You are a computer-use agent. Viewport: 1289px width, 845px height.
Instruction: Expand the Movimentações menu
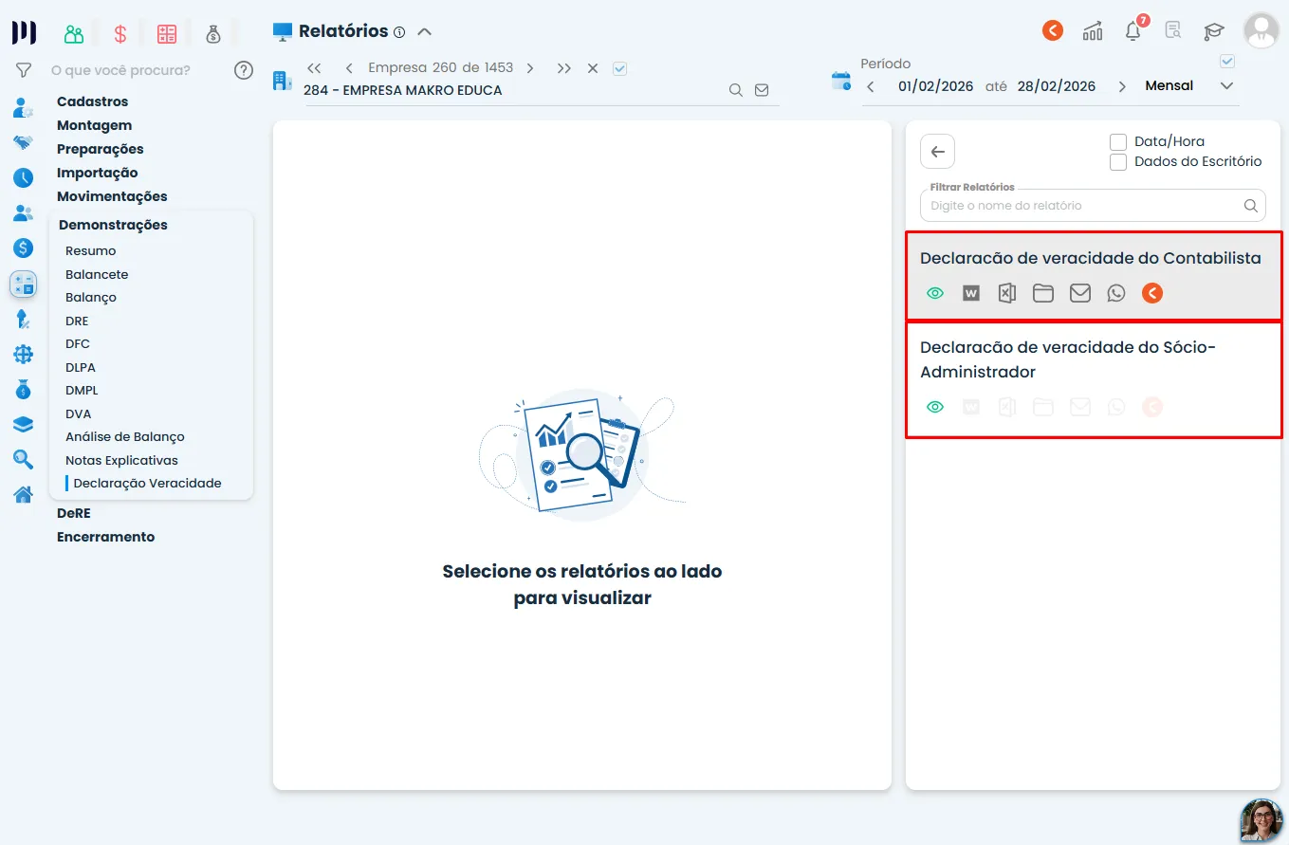(112, 196)
